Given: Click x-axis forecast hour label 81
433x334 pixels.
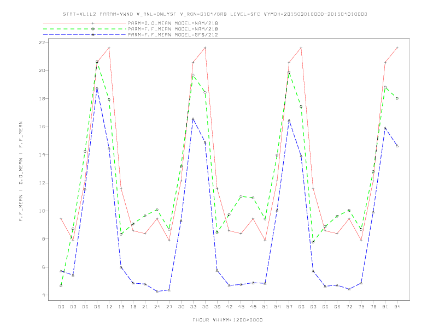Looking at the screenshot, I should (385, 307).
